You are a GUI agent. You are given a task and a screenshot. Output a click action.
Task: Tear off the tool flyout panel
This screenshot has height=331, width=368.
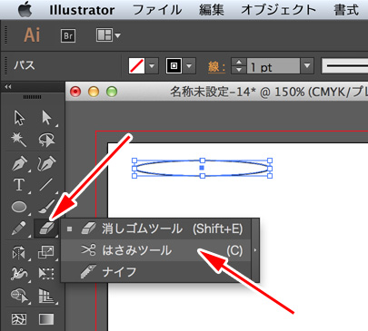255,250
